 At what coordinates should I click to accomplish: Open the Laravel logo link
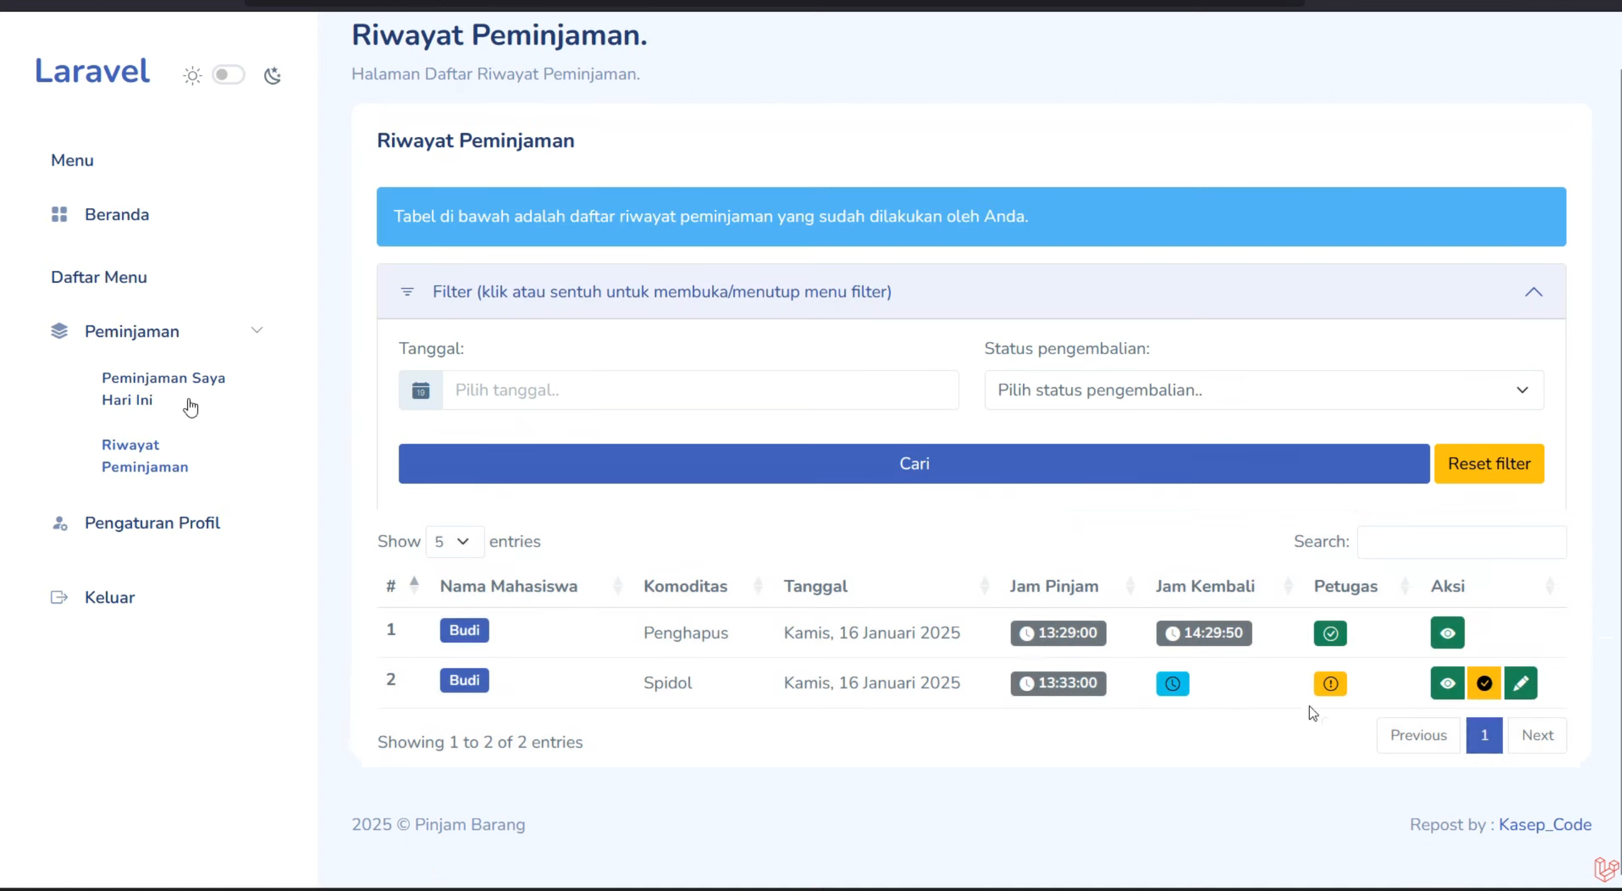pos(92,70)
